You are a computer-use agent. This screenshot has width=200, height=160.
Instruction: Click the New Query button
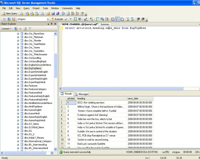click(10, 14)
